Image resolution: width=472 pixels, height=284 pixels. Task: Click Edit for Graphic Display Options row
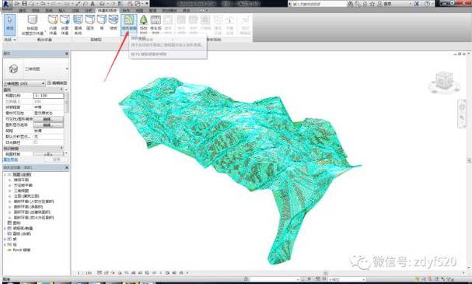48,124
